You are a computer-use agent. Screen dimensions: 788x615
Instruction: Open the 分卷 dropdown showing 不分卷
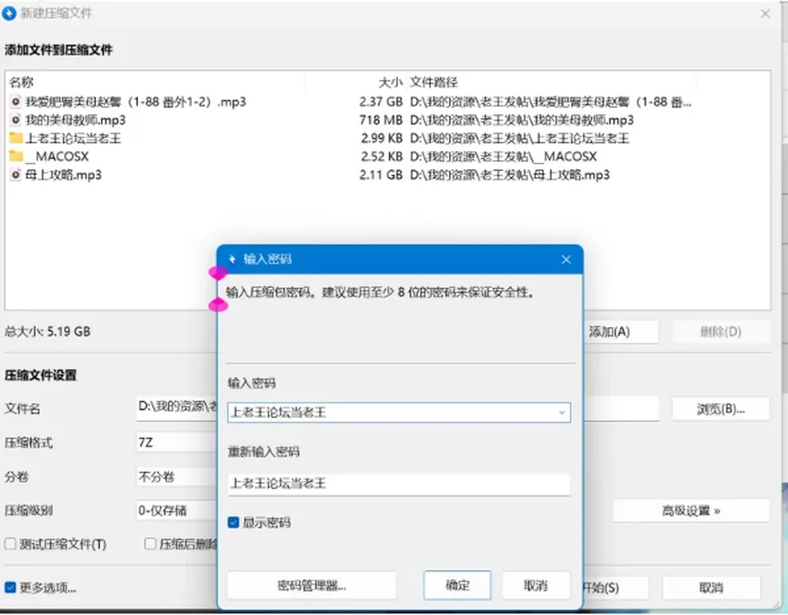click(176, 477)
